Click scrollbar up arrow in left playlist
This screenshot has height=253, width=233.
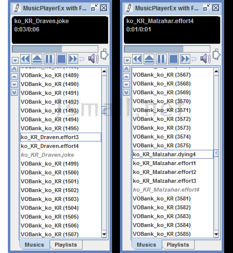(x=104, y=71)
